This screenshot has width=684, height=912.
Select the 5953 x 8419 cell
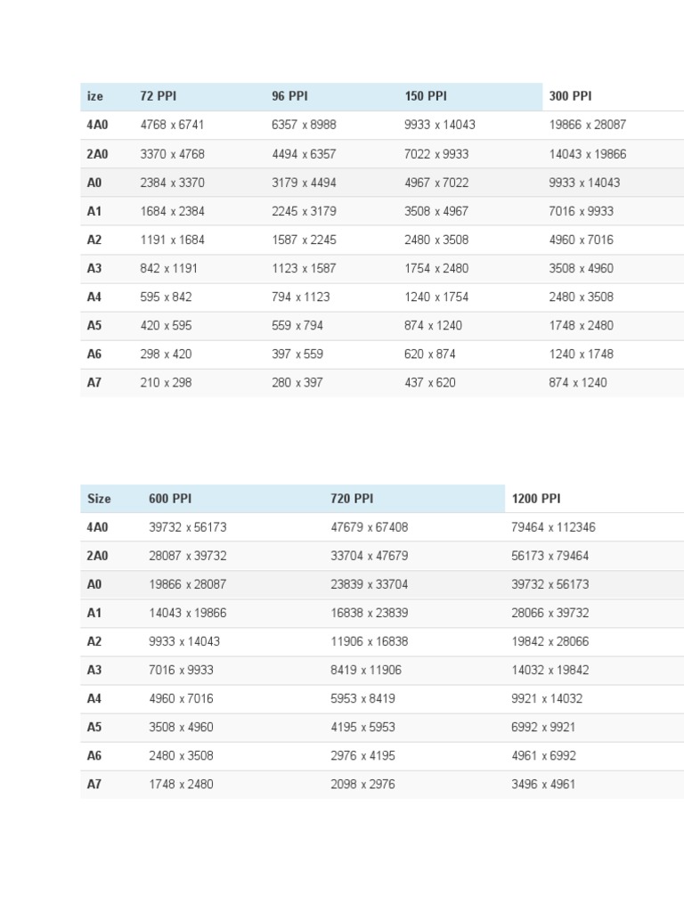coord(362,698)
